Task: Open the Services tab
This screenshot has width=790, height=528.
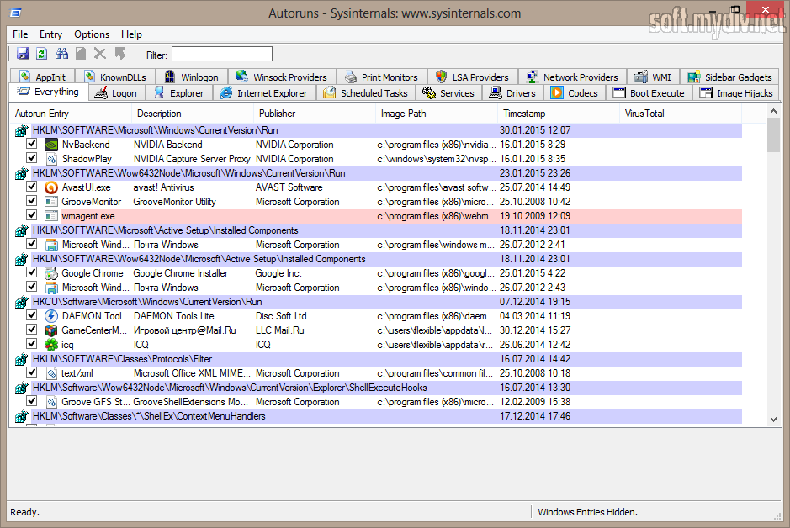Action: (449, 93)
